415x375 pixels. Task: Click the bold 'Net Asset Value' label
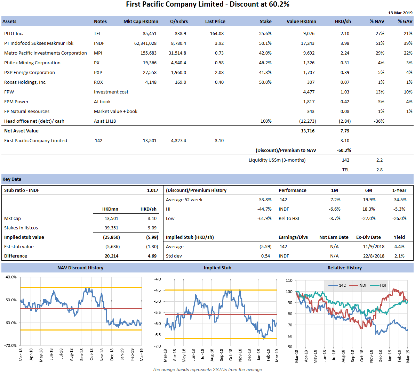pyautogui.click(x=22, y=131)
